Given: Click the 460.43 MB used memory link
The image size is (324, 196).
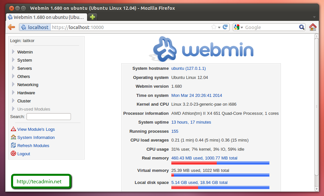Looking at the screenshot, I should [x=204, y=158].
